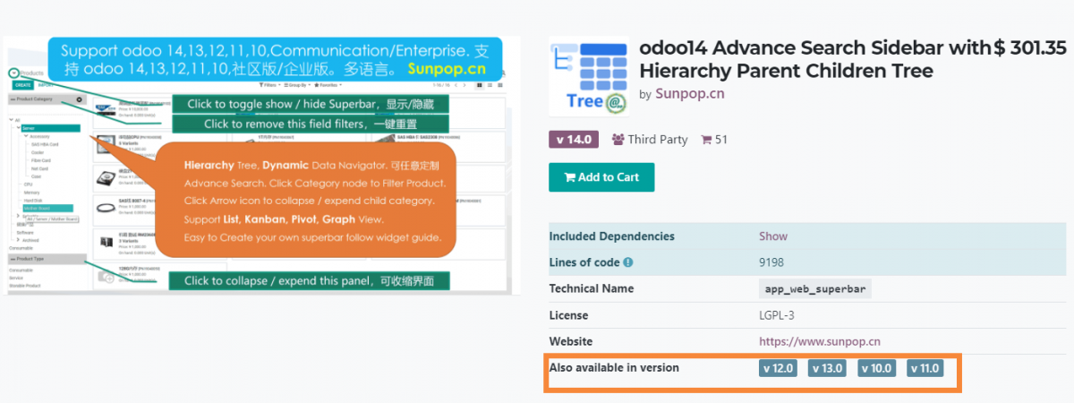Click the 'Website' row label
1074x403 pixels.
570,341
